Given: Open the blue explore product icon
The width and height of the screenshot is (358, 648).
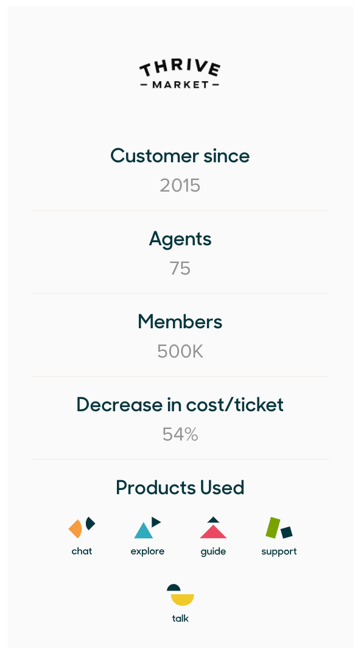Looking at the screenshot, I should pos(147,527).
